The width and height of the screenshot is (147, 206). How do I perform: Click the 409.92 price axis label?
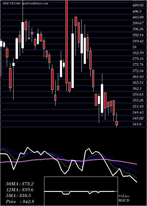coord(138,5)
